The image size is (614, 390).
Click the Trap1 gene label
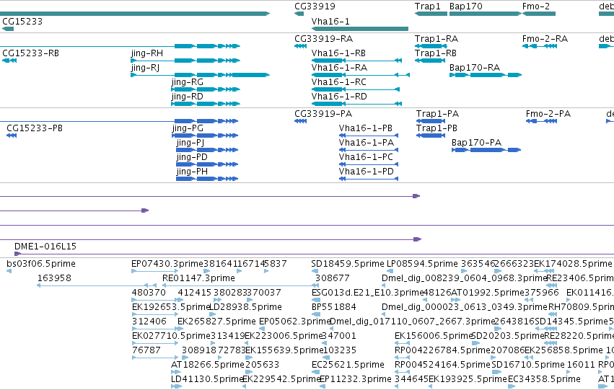point(428,6)
